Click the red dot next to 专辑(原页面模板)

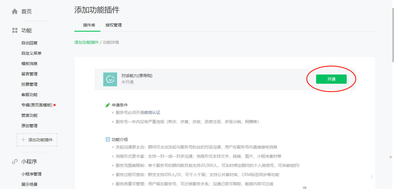pos(54,105)
